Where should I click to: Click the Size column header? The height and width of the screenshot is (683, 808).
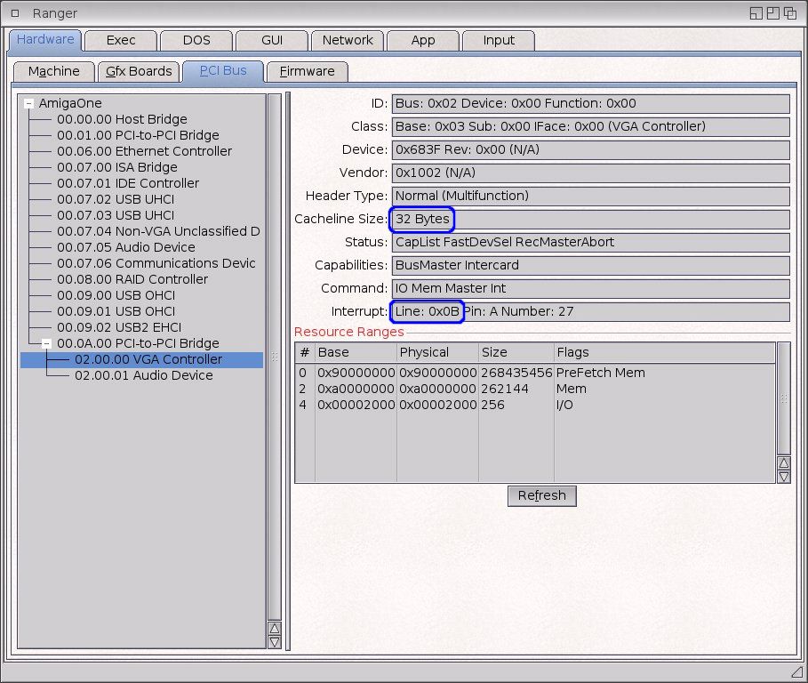click(x=516, y=352)
